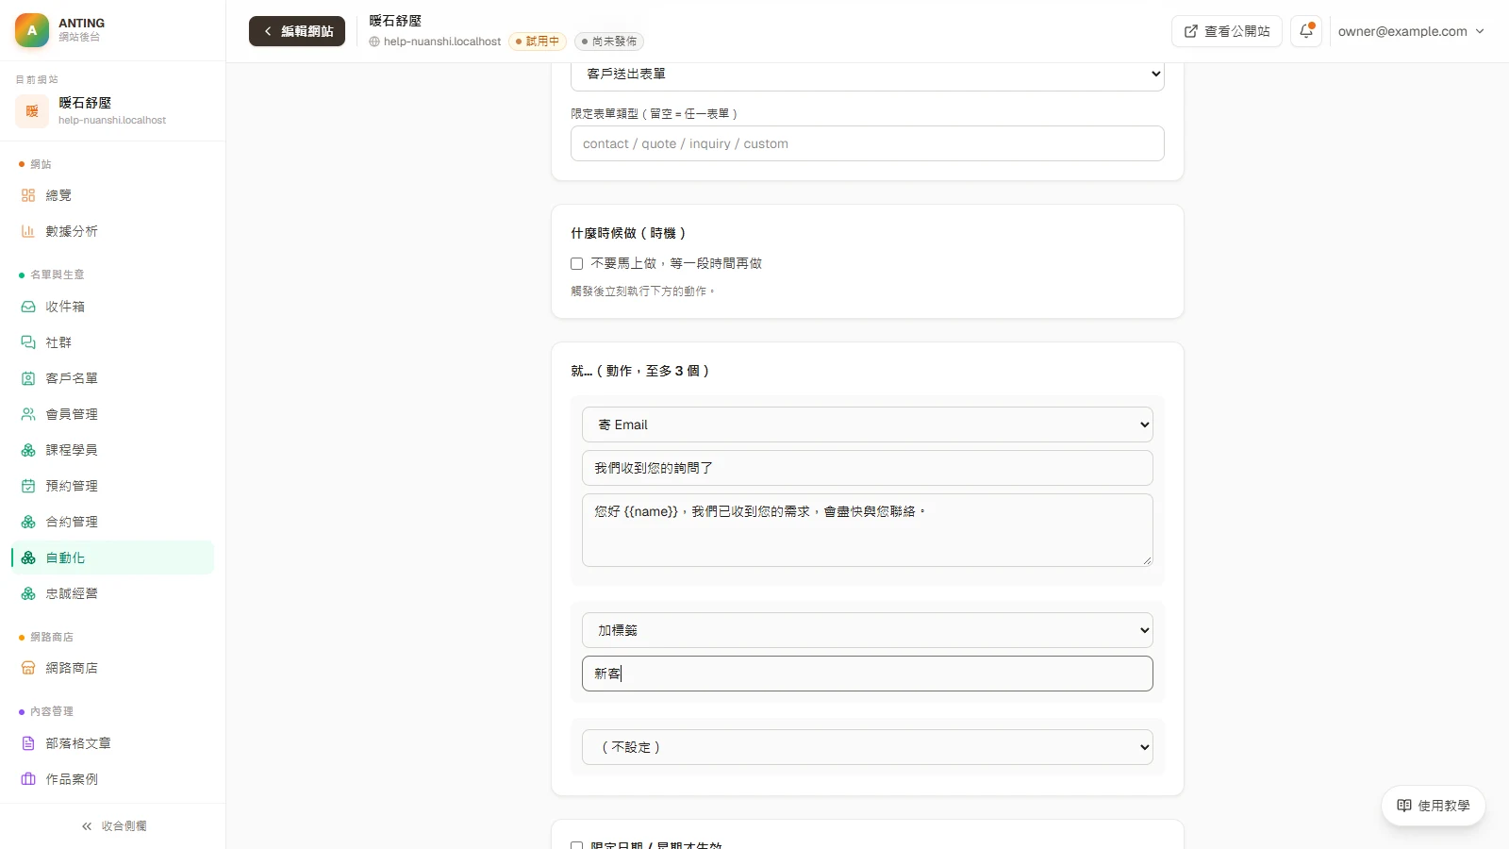Screen dimensions: 1509x849
Task: Open the 寄 Email action dropdown
Action: coord(868,424)
